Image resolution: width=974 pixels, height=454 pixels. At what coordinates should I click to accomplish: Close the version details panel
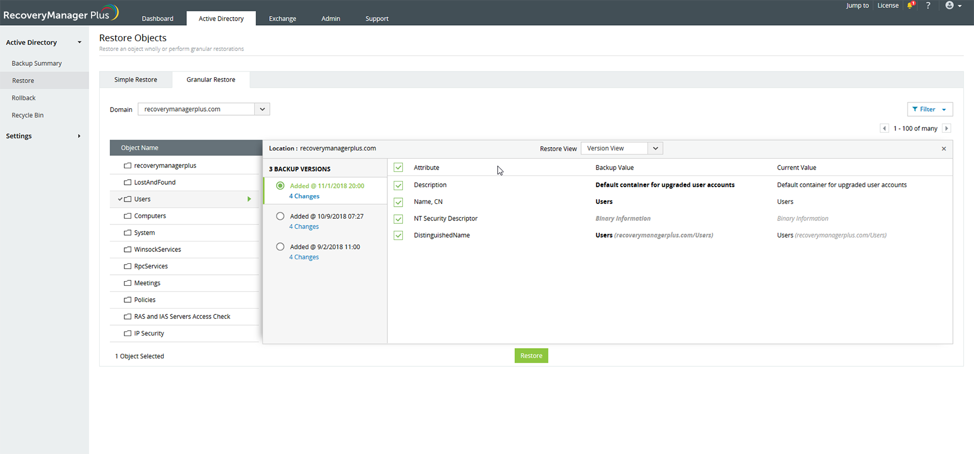point(944,149)
